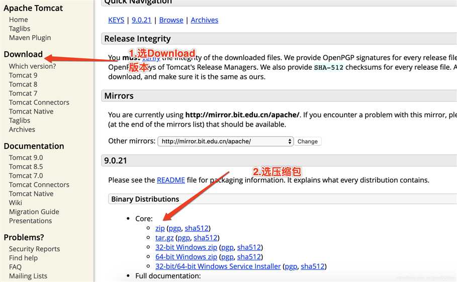Click the Problems? sidebar heading
This screenshot has width=457, height=282.
coord(24,237)
